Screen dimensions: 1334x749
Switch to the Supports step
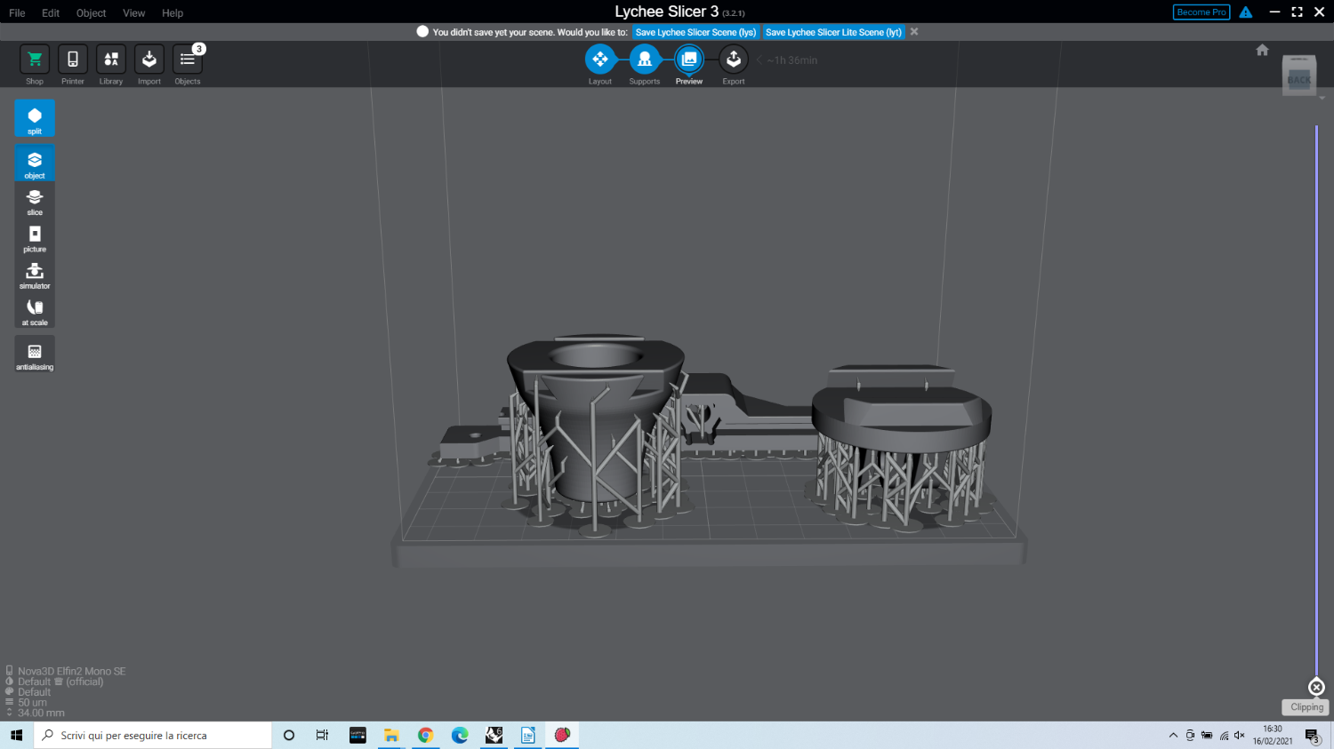click(644, 60)
